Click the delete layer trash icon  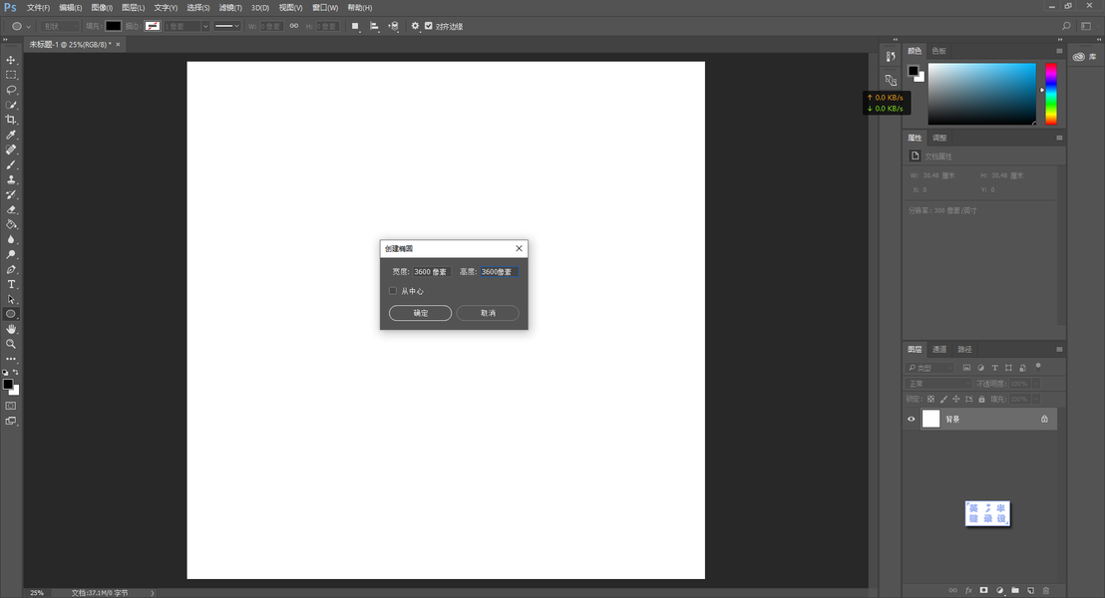click(x=1046, y=590)
